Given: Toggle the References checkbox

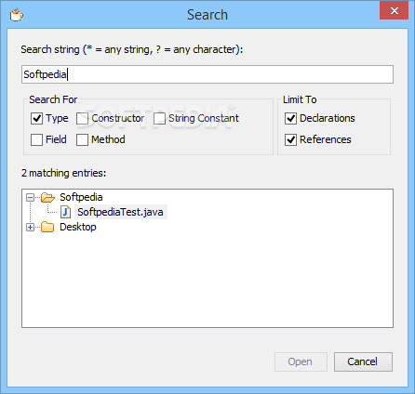Looking at the screenshot, I should point(290,139).
